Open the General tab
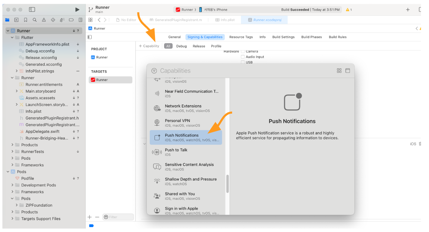The height and width of the screenshot is (232, 429). pyautogui.click(x=174, y=37)
